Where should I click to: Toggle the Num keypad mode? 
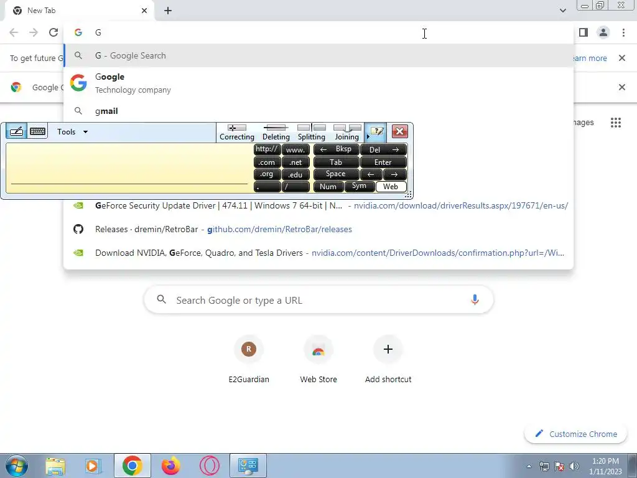[x=328, y=187]
